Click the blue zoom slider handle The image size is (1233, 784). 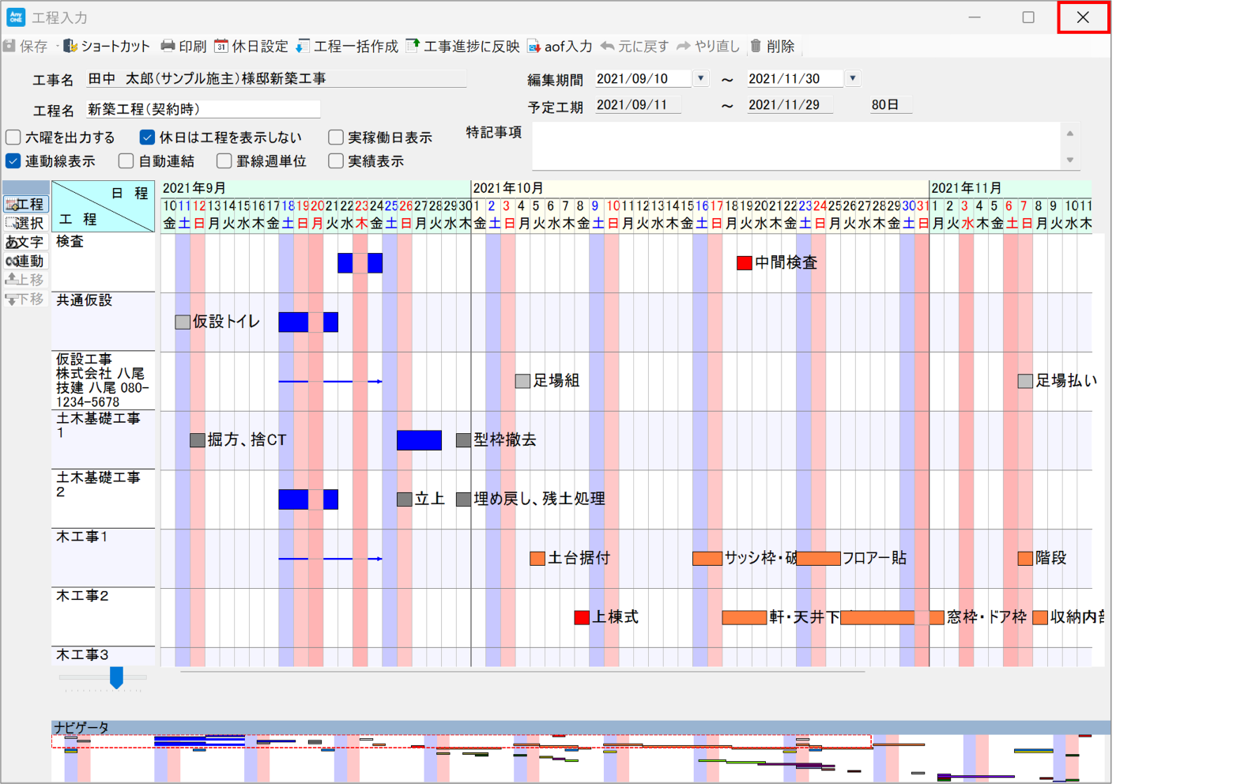pos(116,677)
